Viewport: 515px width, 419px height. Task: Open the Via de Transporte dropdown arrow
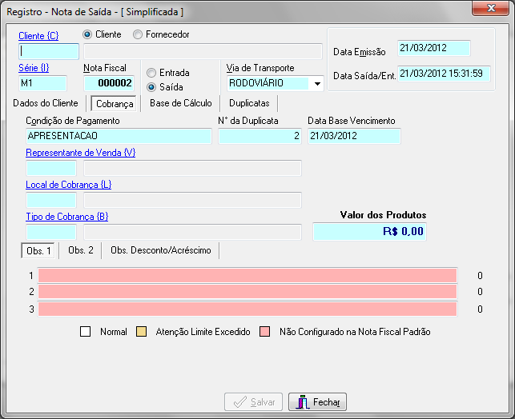coord(317,83)
